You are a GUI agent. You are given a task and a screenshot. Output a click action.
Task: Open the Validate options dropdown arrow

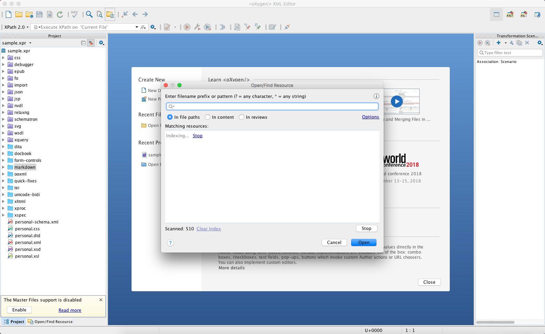click(175, 27)
